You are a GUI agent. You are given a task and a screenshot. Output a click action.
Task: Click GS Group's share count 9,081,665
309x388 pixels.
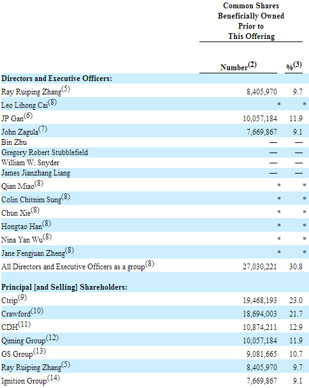262,354
